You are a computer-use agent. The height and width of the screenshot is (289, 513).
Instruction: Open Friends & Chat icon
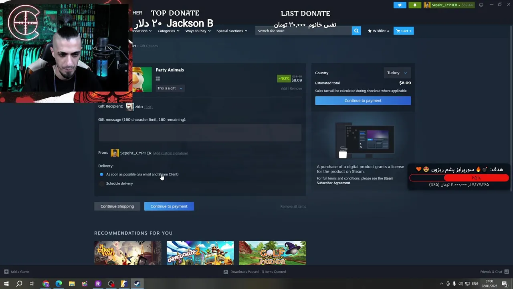click(507, 272)
